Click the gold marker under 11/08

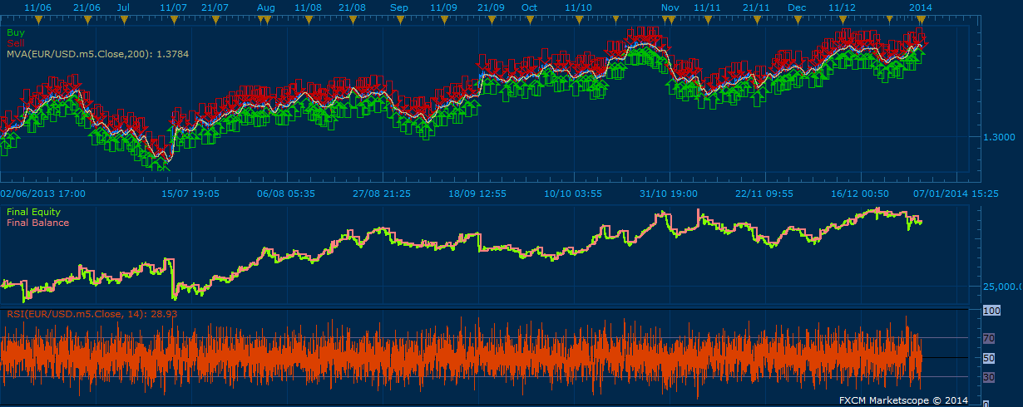tap(309, 18)
